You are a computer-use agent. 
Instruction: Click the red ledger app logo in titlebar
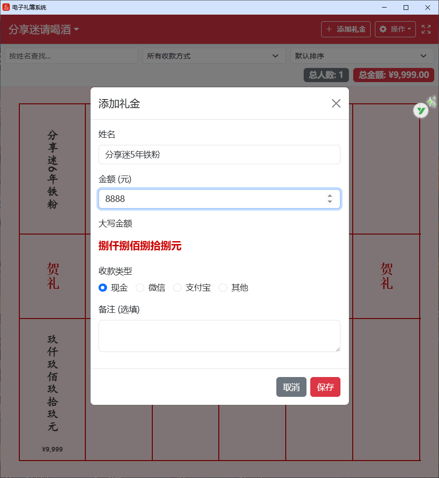tap(7, 7)
